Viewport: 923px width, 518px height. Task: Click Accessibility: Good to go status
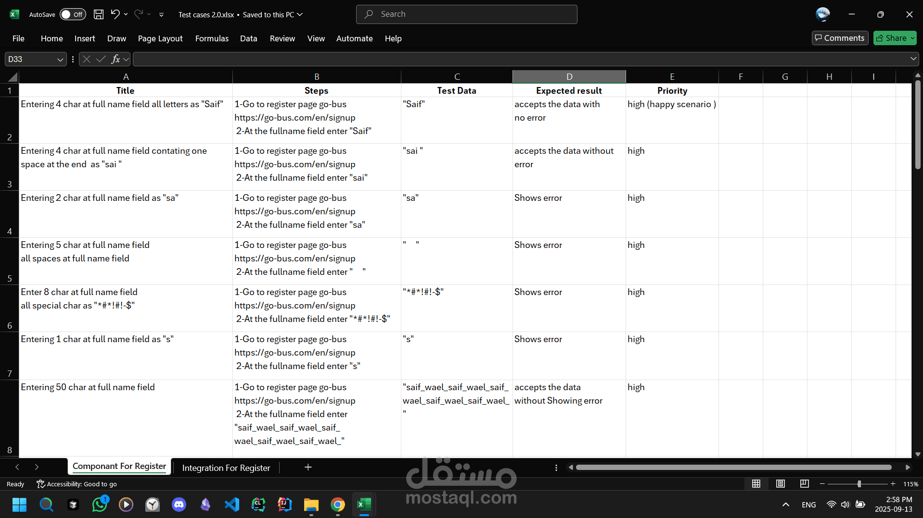(77, 484)
